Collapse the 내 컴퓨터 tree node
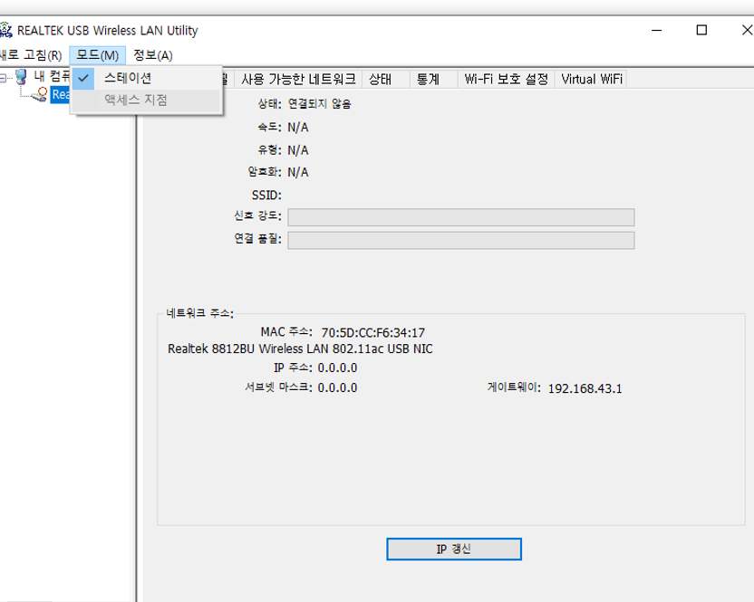Screen dimensions: 754x602 tap(3, 77)
